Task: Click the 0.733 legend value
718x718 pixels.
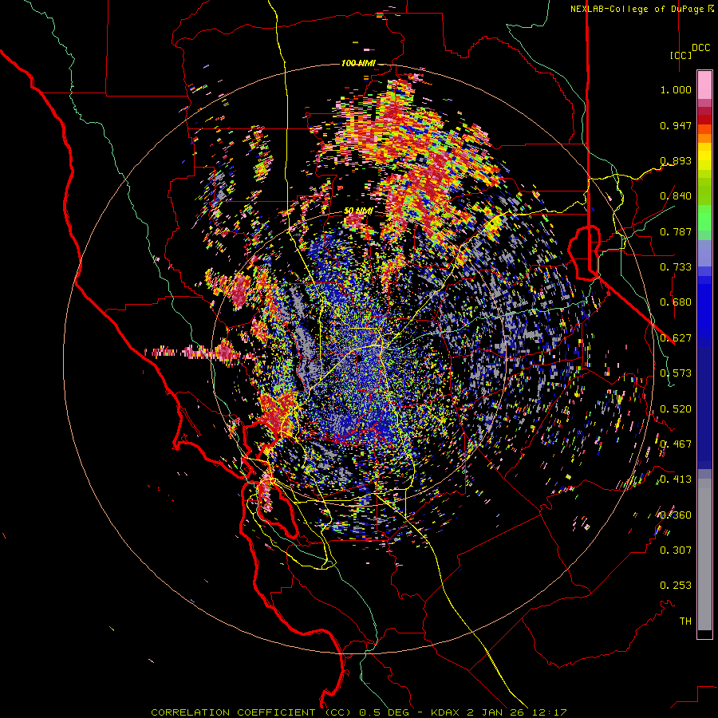Action: coord(676,267)
